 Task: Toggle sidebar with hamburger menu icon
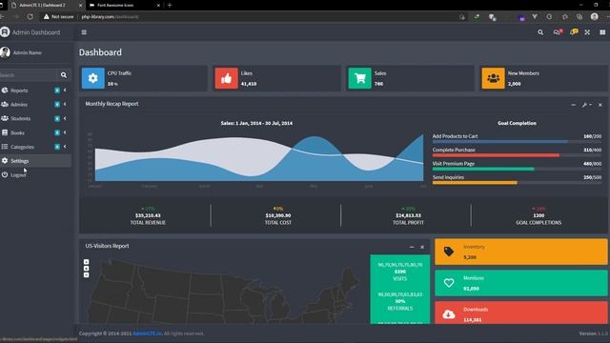(x=84, y=32)
